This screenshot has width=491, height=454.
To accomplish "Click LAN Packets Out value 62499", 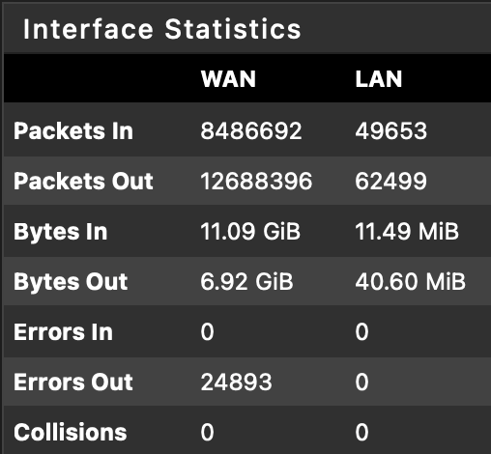I will click(x=391, y=181).
